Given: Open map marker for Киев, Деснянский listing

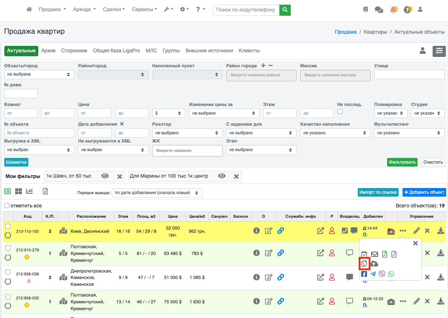Looking at the screenshot, I should tap(63, 231).
